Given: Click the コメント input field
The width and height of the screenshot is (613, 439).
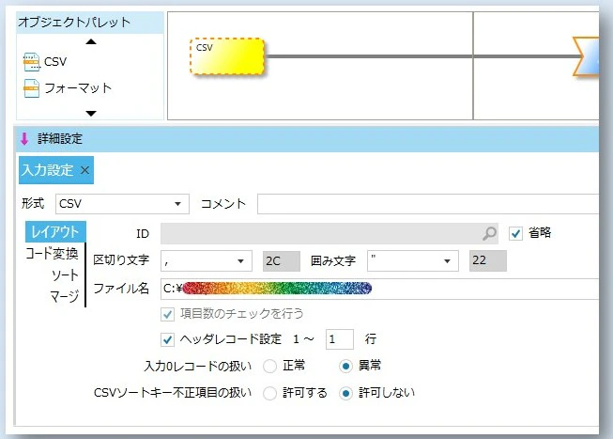Looking at the screenshot, I should [428, 204].
